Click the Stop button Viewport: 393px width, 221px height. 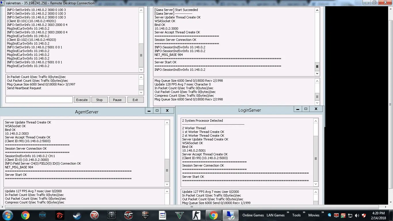coord(100,100)
